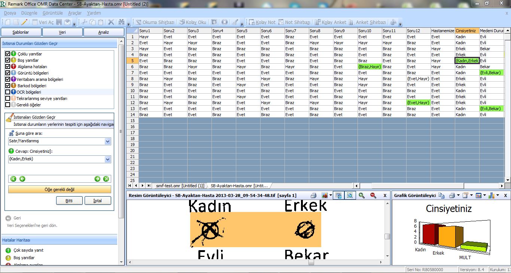Open the Satır/Yanıtlanmış search dropdown

(x=108, y=141)
